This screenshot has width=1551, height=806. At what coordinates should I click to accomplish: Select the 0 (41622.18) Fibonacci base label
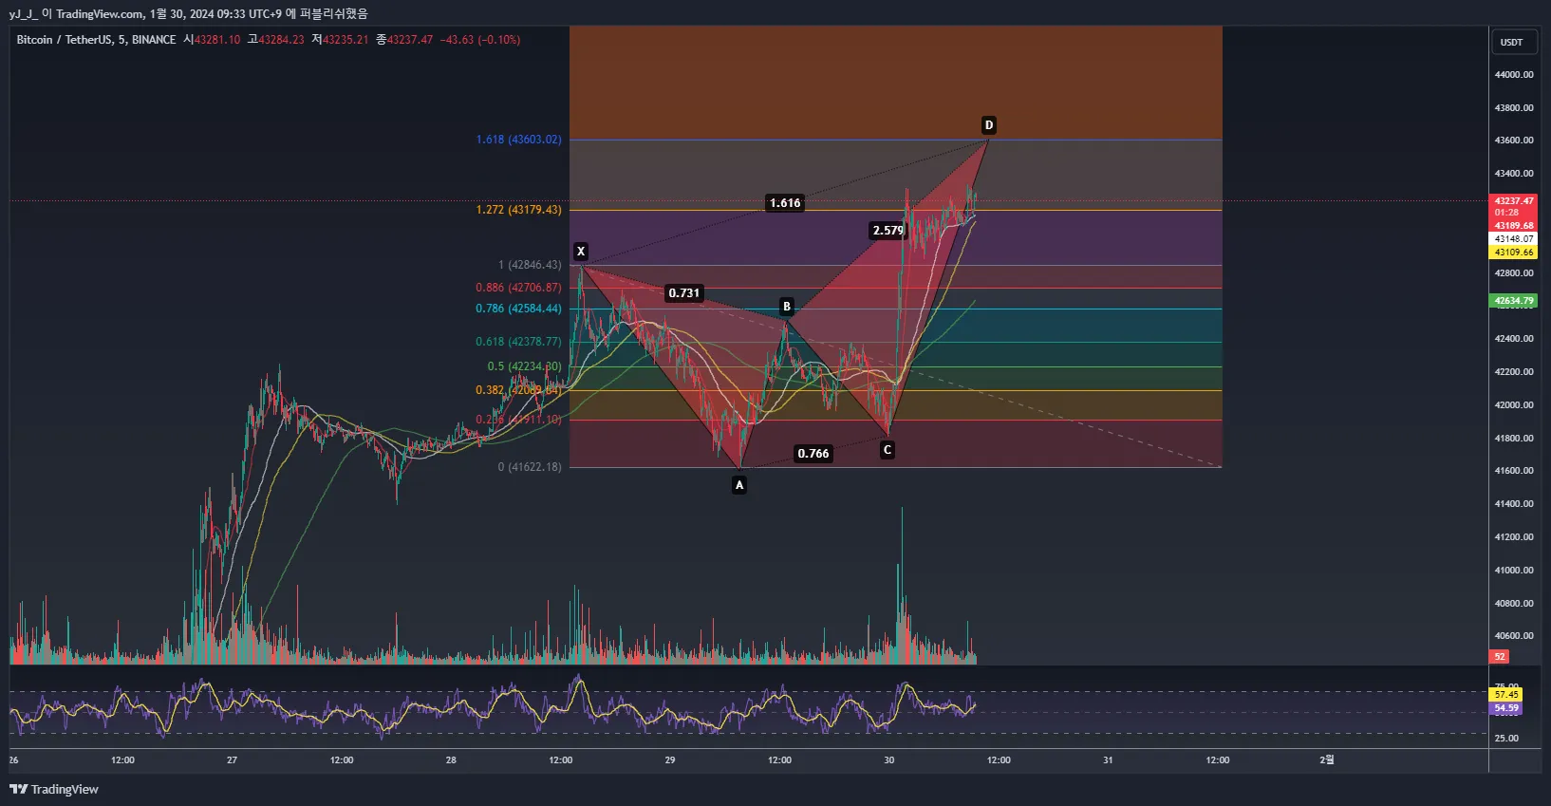pos(529,467)
